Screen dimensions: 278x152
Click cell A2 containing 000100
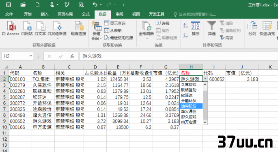coord(20,79)
